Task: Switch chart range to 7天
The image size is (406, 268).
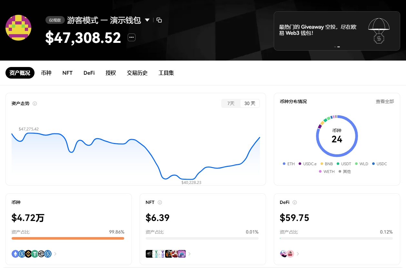Action: pos(231,103)
